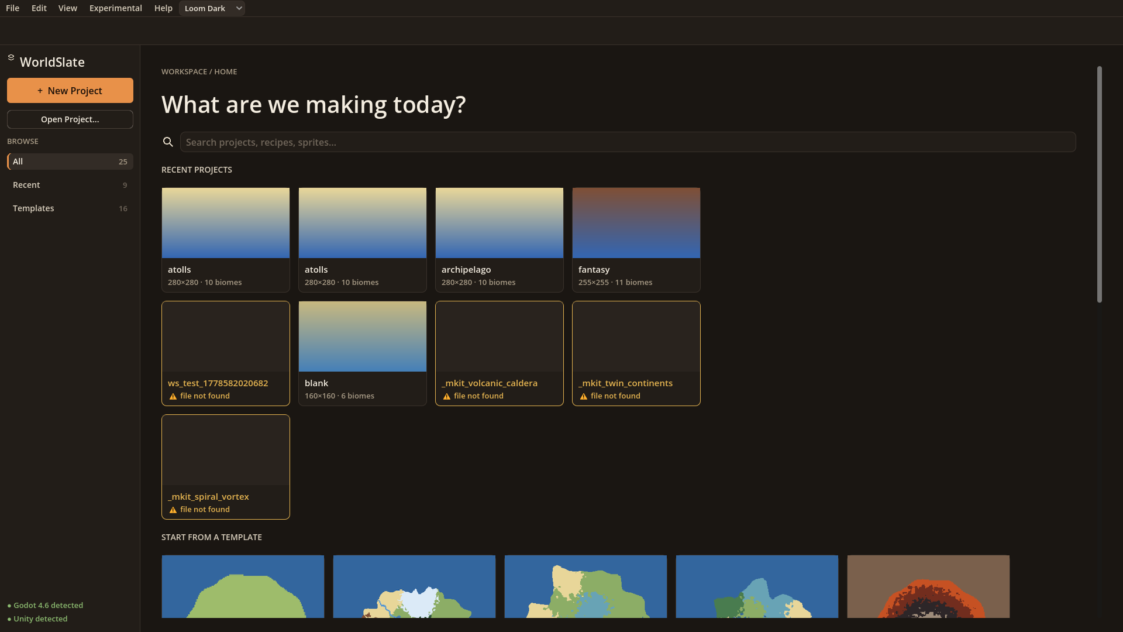Image resolution: width=1123 pixels, height=632 pixels.
Task: Click warning icon on _mkit_twin_continents card
Action: [584, 397]
